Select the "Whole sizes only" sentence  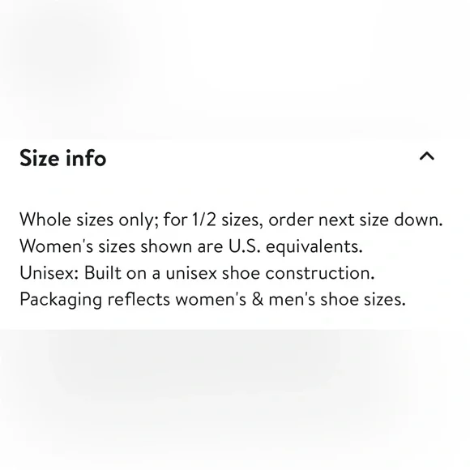pos(231,220)
